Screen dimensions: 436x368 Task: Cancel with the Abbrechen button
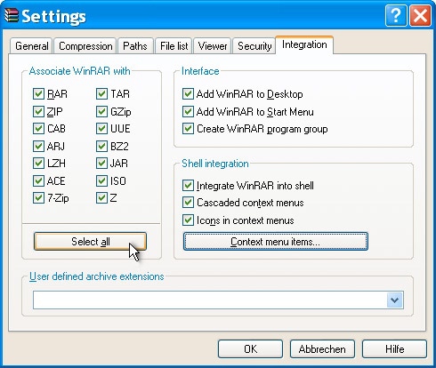point(322,349)
